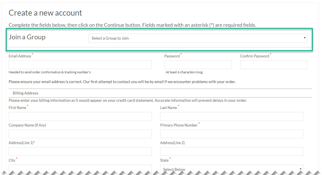322x175 pixels.
Task: Click the Create a new account title
Action: click(x=45, y=13)
